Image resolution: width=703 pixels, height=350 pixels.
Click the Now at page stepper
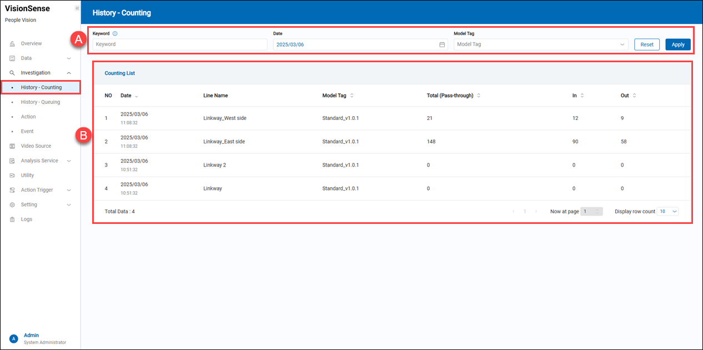[x=591, y=212]
